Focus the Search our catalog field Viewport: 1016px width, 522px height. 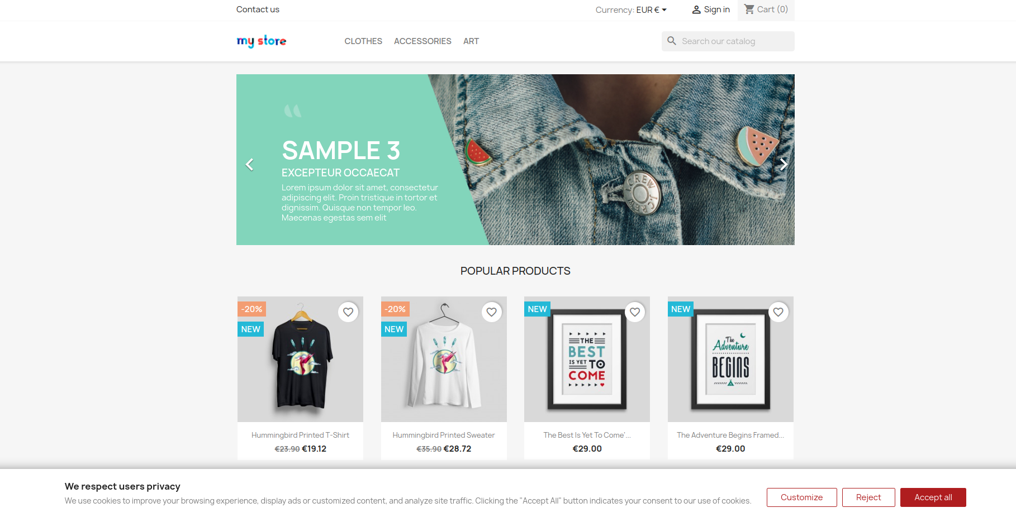pyautogui.click(x=728, y=41)
